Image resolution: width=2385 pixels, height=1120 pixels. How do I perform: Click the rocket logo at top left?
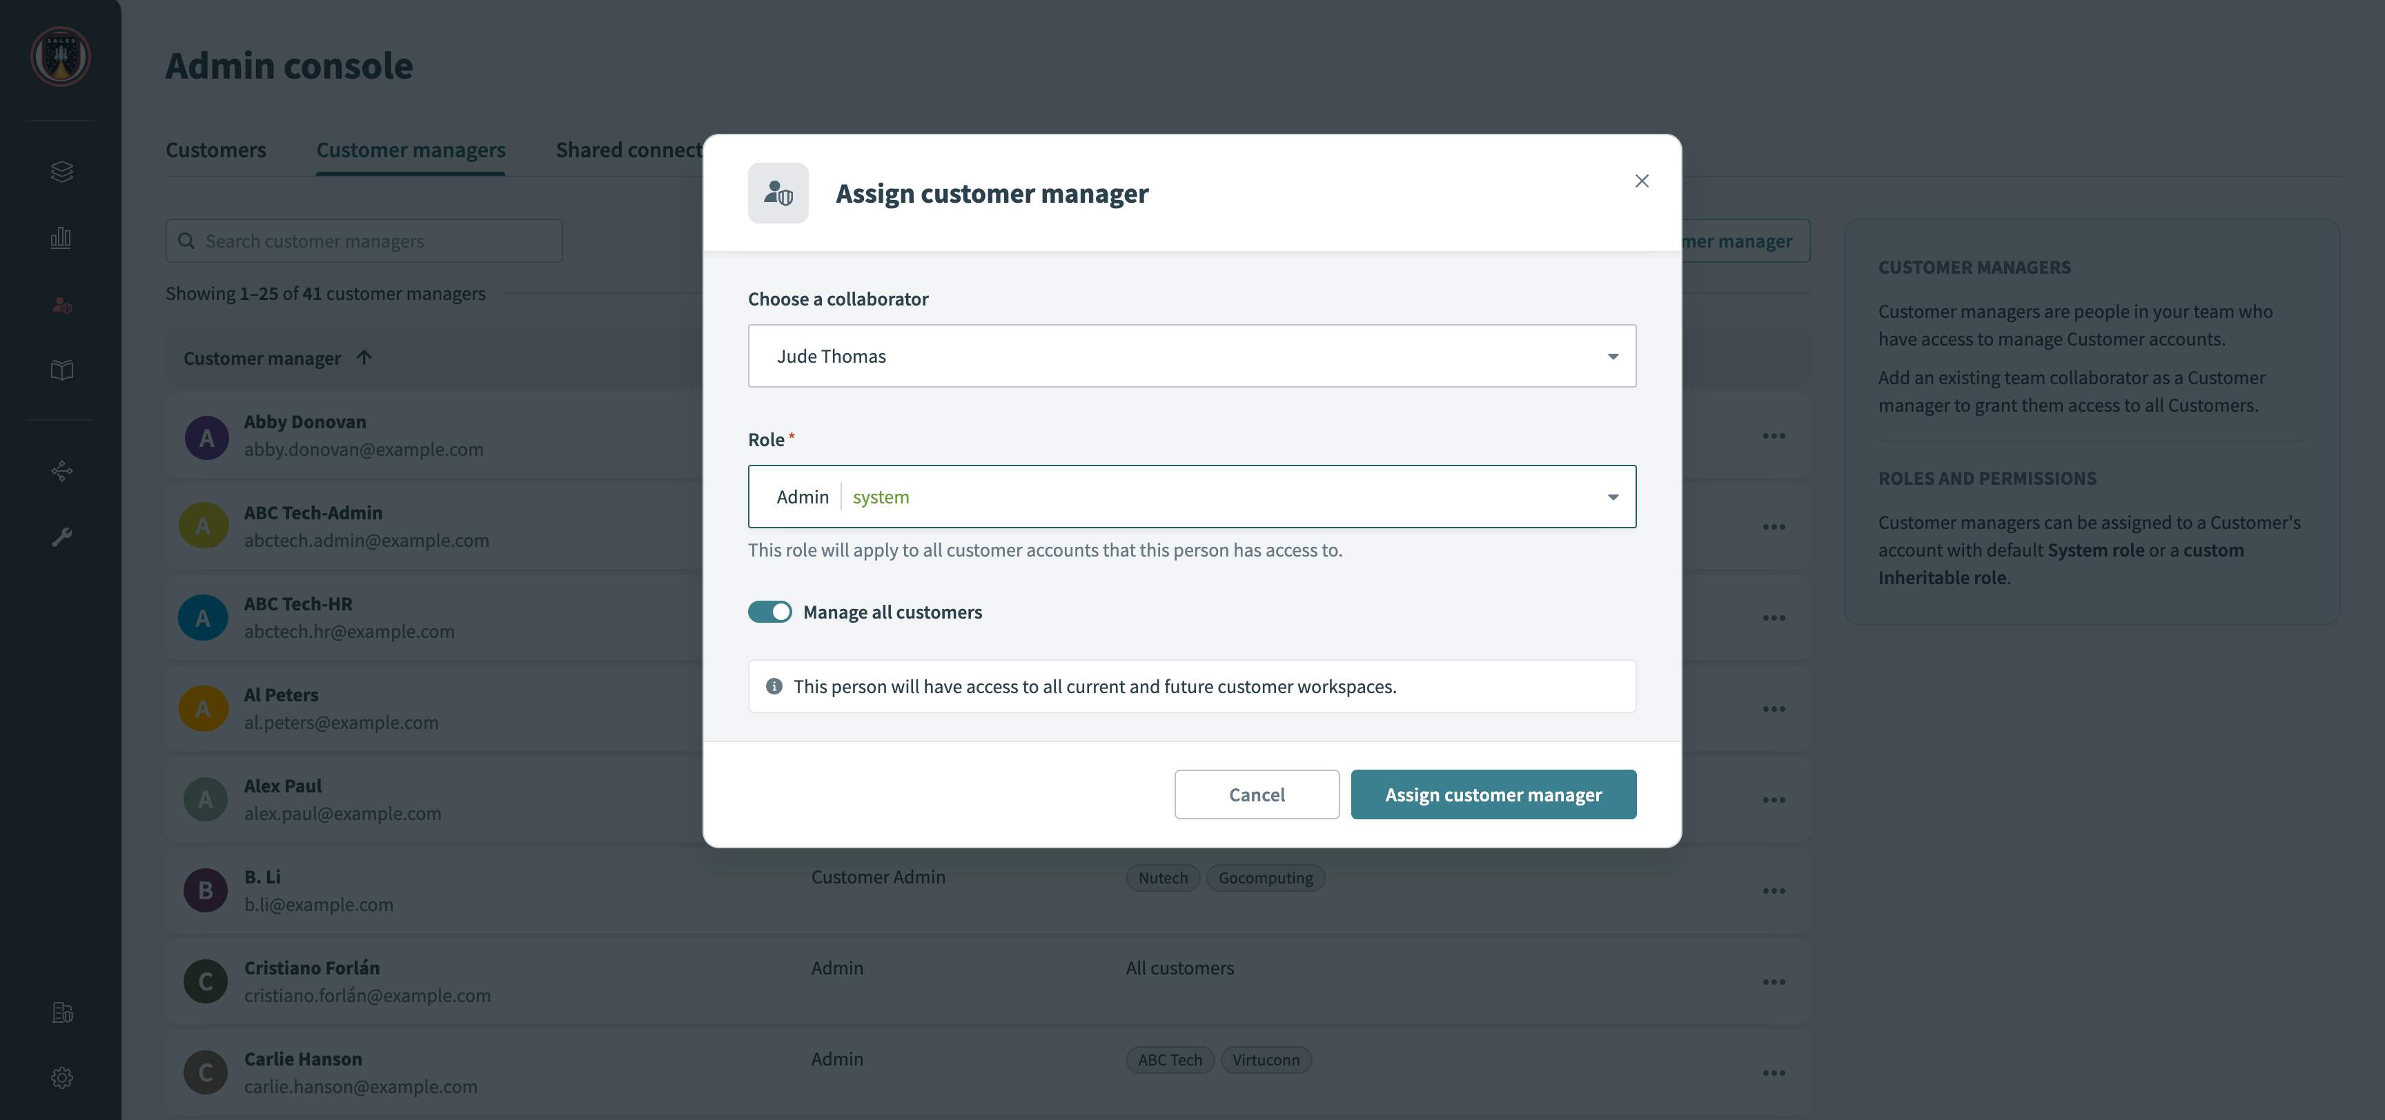[61, 57]
